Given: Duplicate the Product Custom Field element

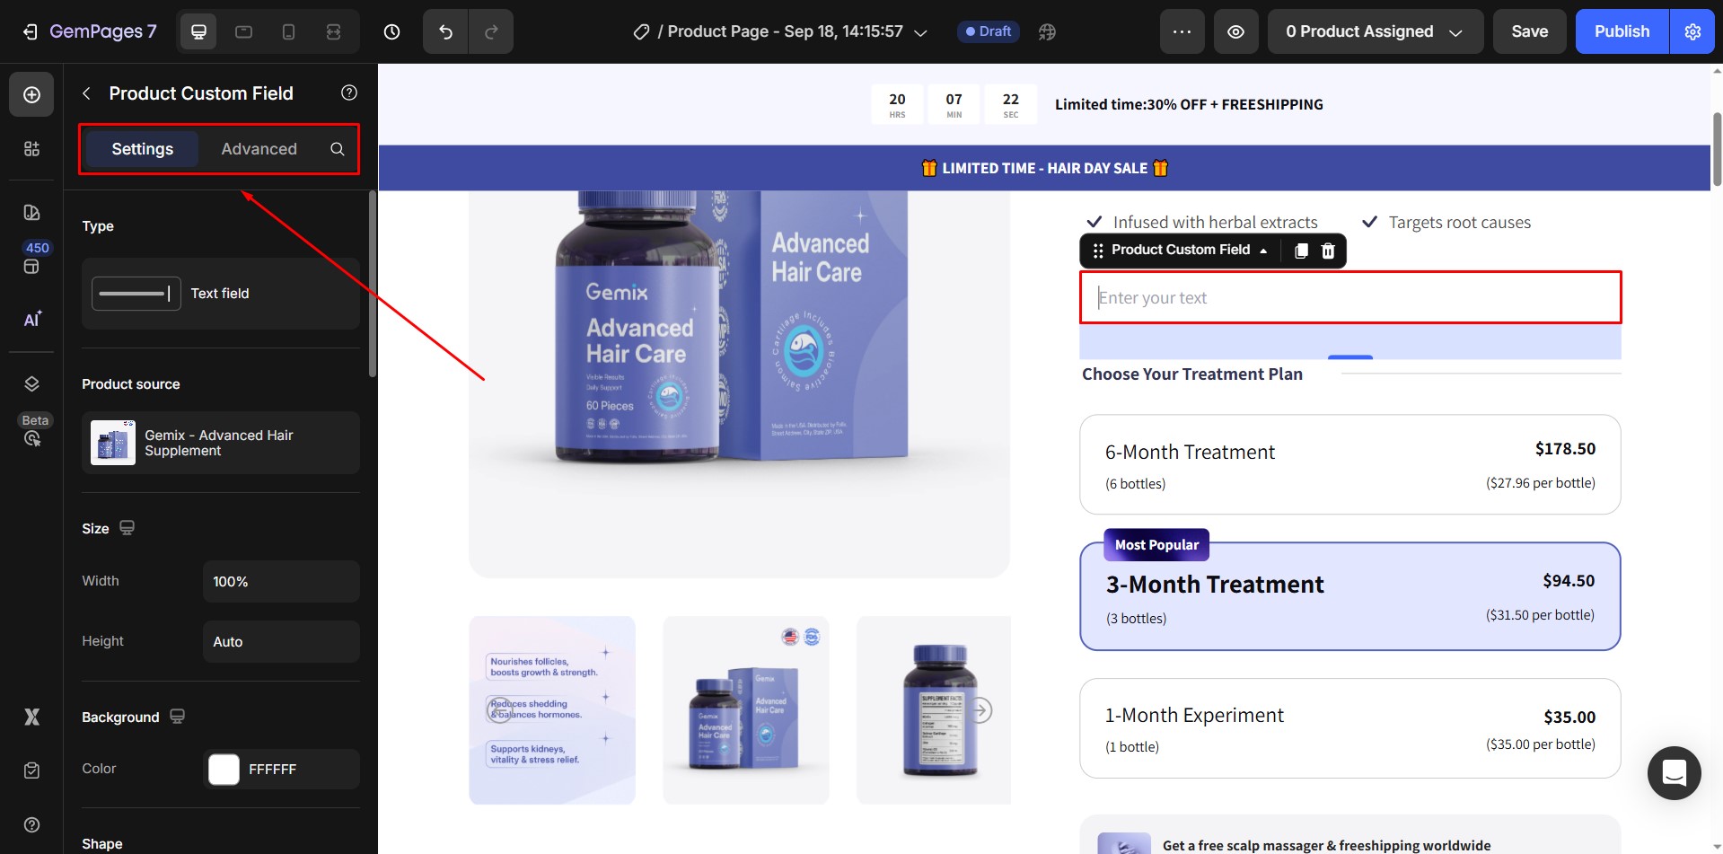Looking at the screenshot, I should [1300, 251].
